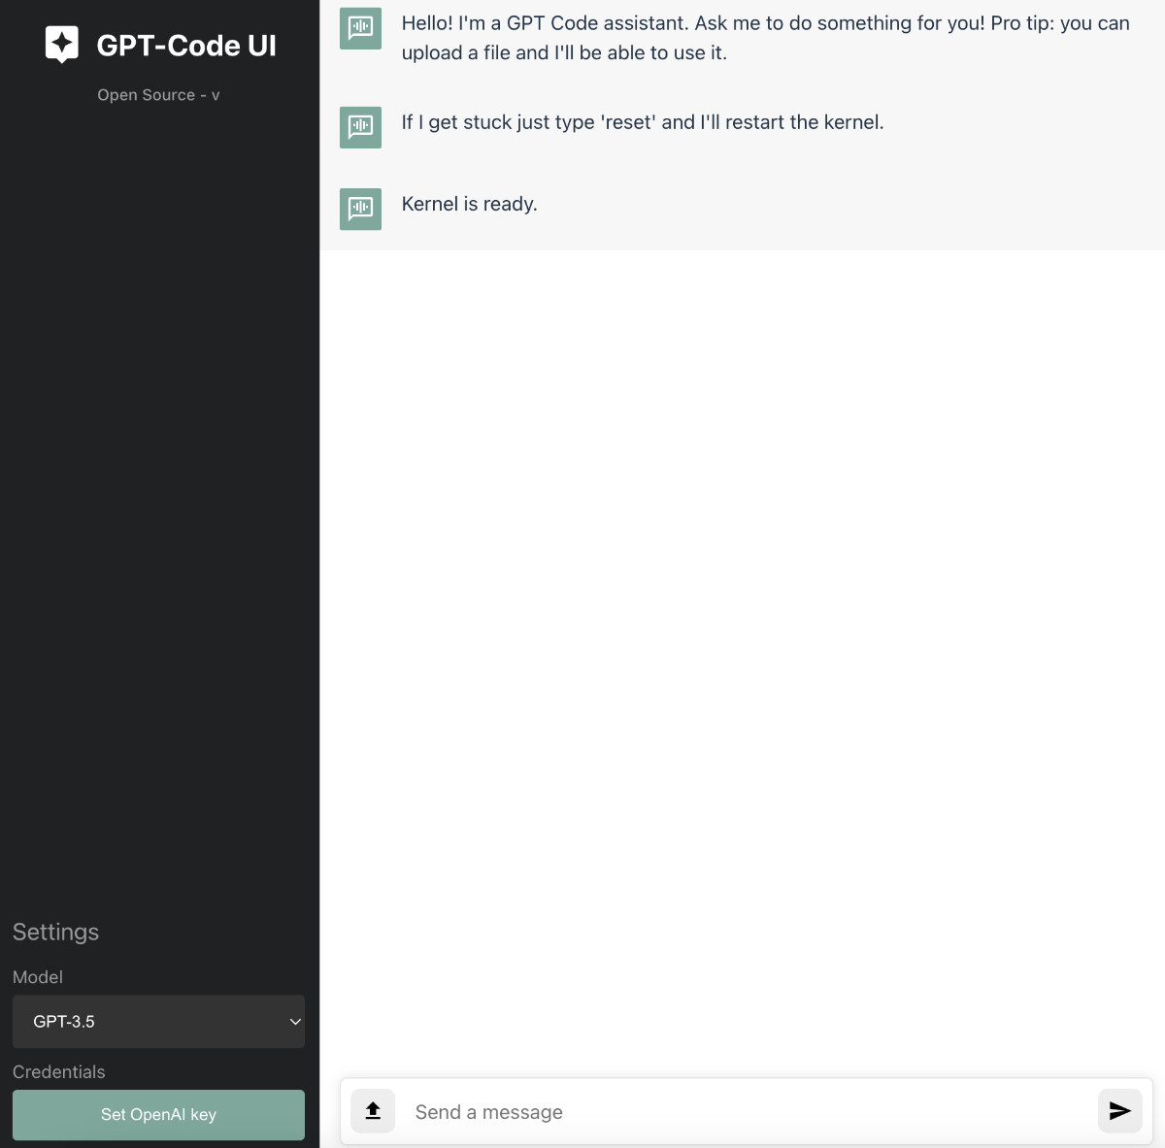
Task: Click the Model label above dropdown
Action: (38, 977)
